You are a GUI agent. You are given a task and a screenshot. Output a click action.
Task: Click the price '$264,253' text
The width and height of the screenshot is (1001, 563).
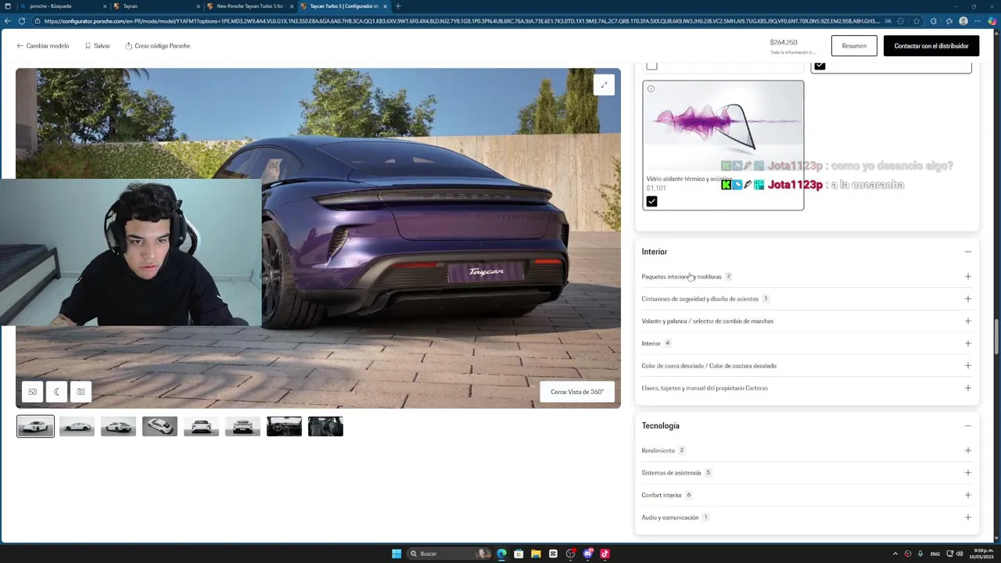click(784, 42)
